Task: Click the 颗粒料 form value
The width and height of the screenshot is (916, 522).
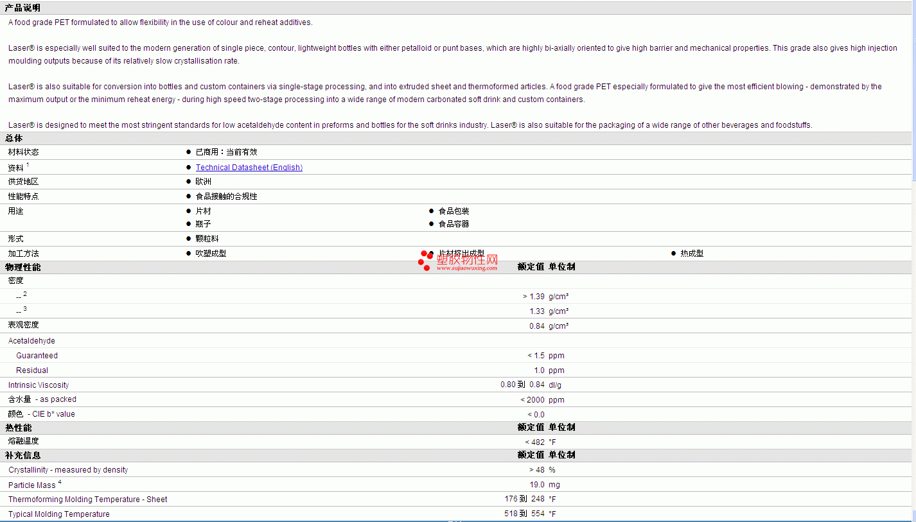Action: [x=207, y=239]
